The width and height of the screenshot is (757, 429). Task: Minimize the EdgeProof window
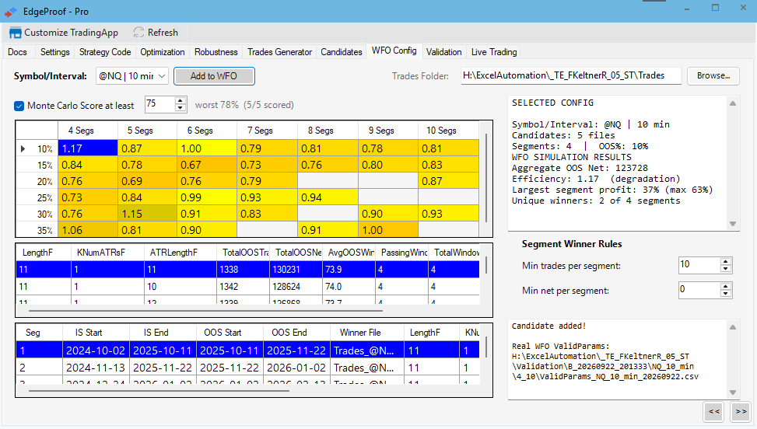point(686,8)
